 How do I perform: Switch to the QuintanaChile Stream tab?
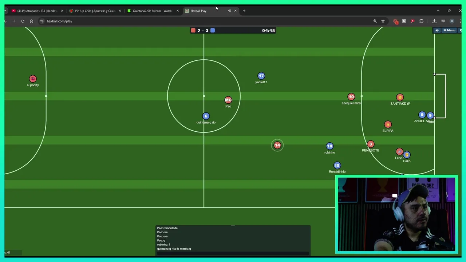[x=152, y=11]
